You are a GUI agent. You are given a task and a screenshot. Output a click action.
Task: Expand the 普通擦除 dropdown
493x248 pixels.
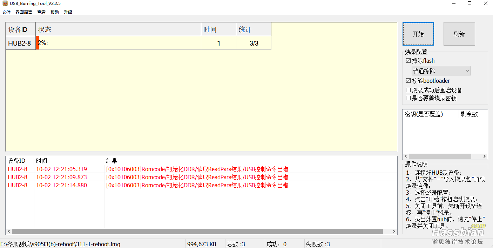tap(441, 71)
